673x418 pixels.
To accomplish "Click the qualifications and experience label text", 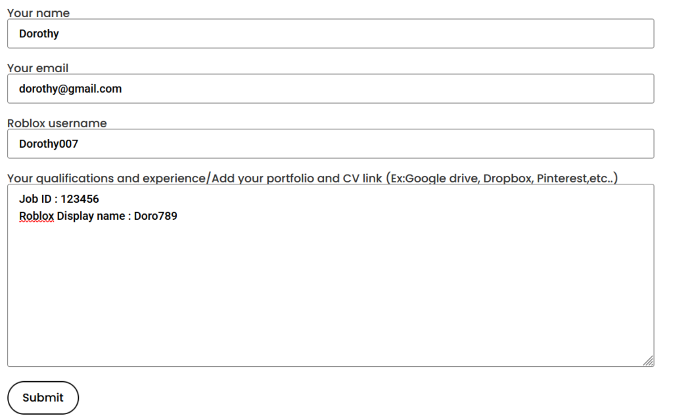I will pos(312,178).
